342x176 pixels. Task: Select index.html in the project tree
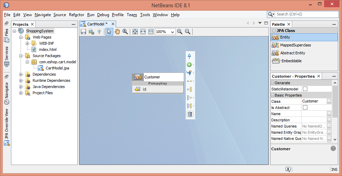click(47, 49)
